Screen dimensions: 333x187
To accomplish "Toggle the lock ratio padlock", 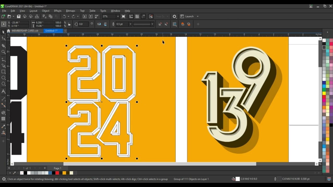I will coord(69,24).
